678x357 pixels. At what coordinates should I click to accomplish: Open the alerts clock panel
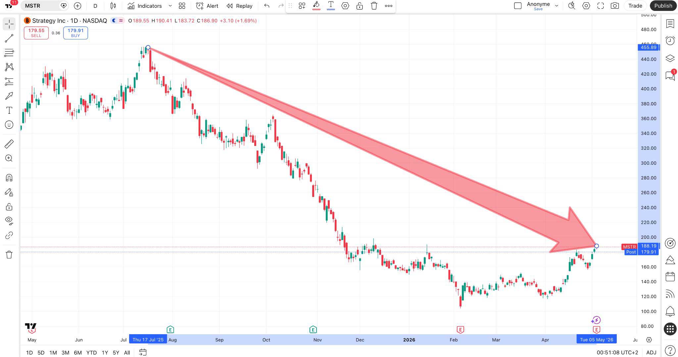point(670,41)
